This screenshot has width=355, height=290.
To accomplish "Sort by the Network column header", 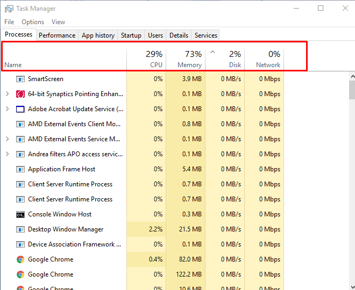I will click(264, 60).
